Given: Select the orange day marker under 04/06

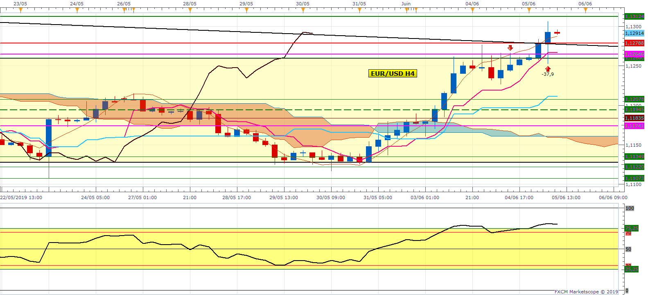Looking at the screenshot, I should (472, 10).
